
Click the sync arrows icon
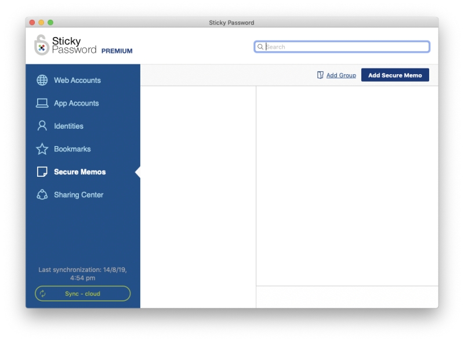coord(43,293)
